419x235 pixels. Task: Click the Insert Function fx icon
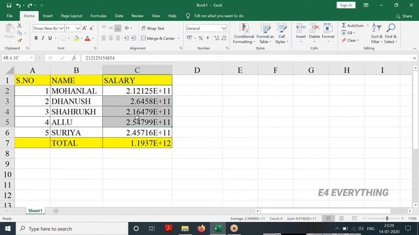(74, 58)
